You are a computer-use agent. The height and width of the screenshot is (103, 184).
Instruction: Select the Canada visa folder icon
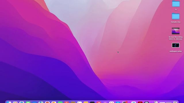pos(176,16)
